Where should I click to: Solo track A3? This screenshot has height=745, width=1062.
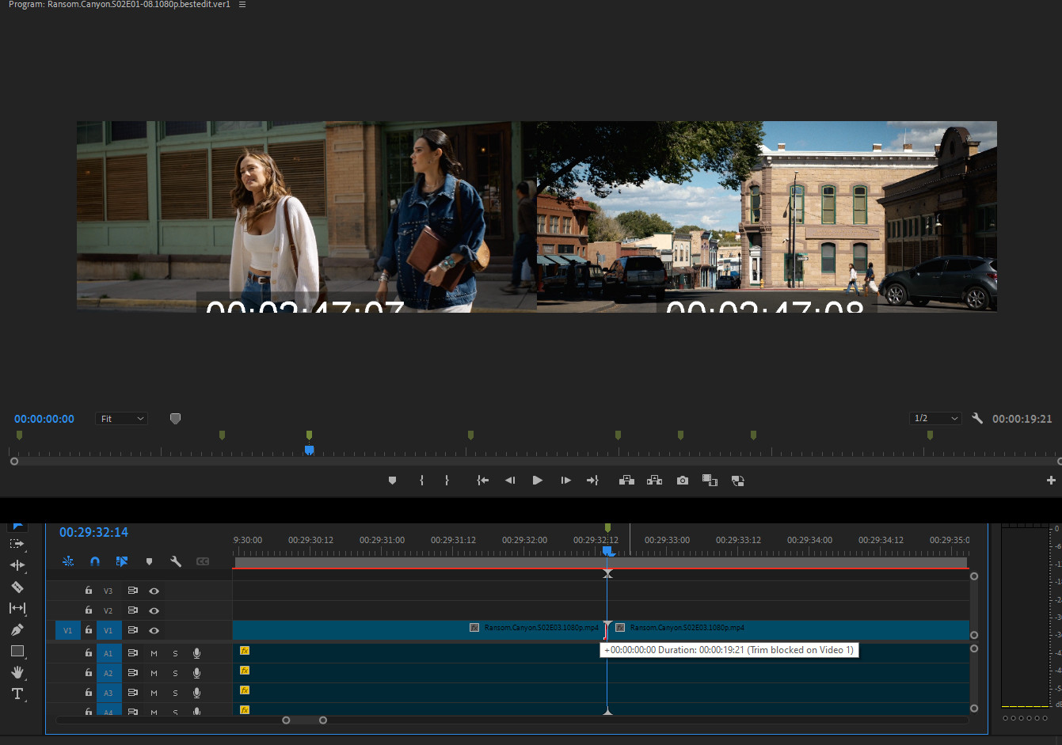coord(175,693)
